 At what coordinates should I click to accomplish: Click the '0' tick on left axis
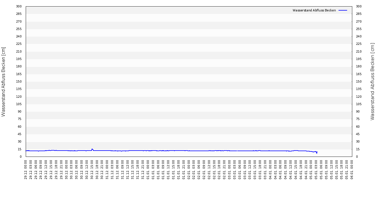[x=21, y=157]
